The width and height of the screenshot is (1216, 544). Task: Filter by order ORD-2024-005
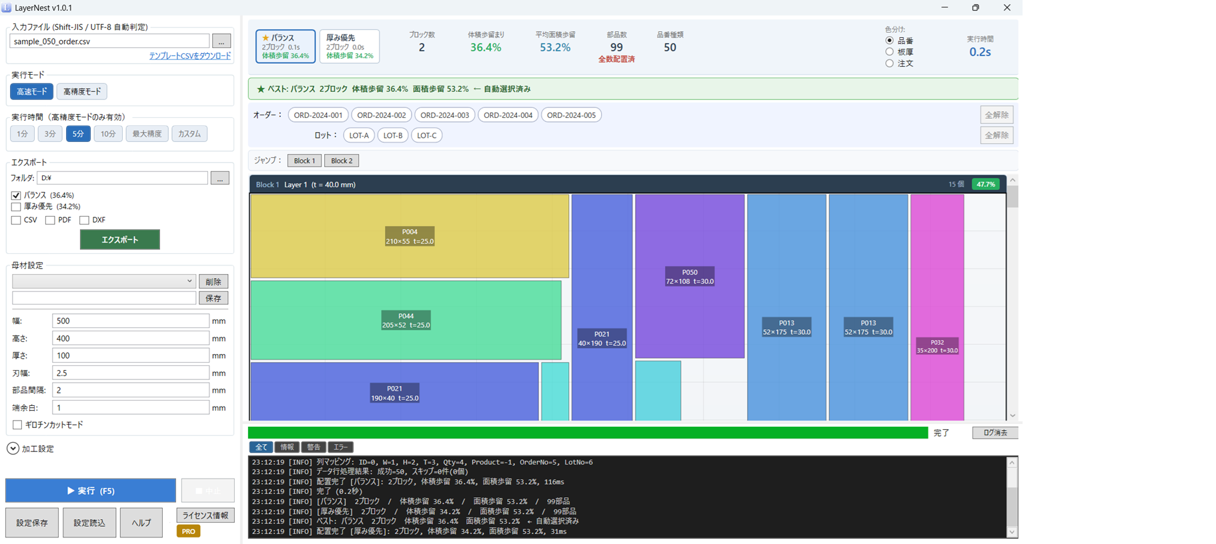572,115
